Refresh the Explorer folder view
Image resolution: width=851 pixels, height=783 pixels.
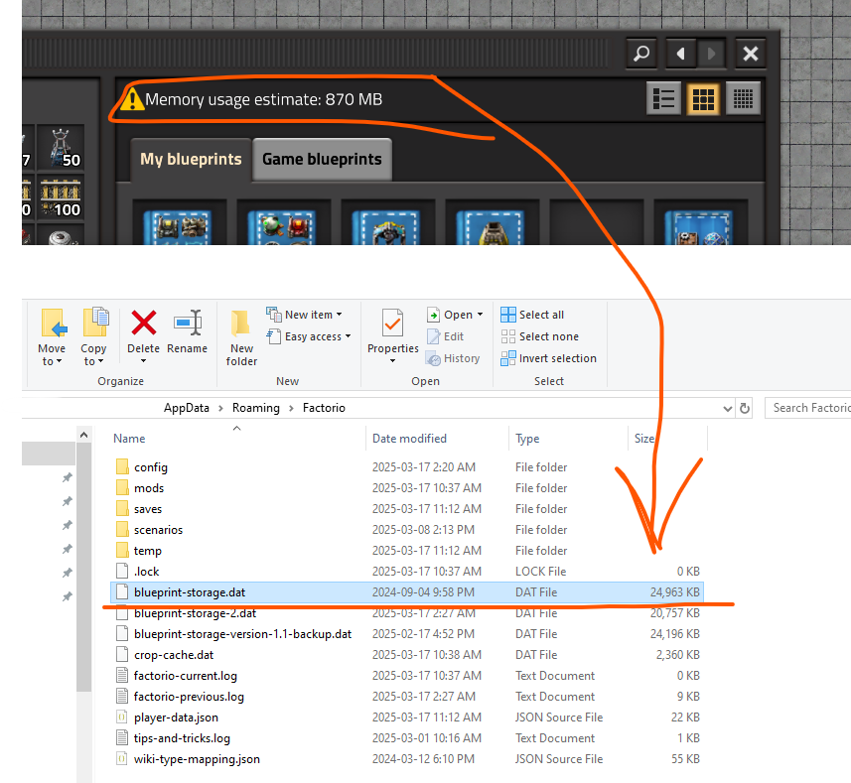(745, 408)
